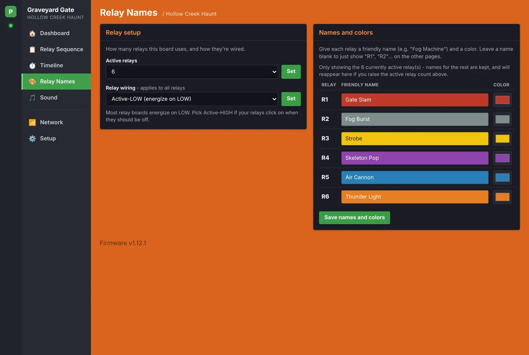Open the Relay wiring dropdown
Screen dimensions: 529x355
click(192, 99)
